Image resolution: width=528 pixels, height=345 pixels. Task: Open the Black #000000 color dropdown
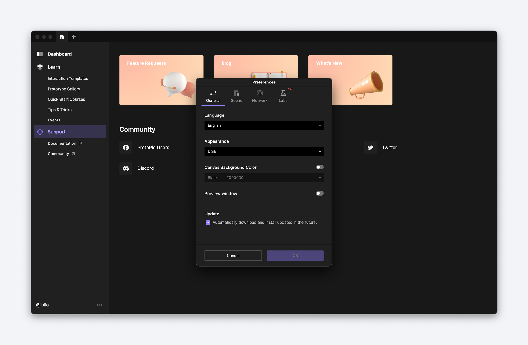click(264, 178)
